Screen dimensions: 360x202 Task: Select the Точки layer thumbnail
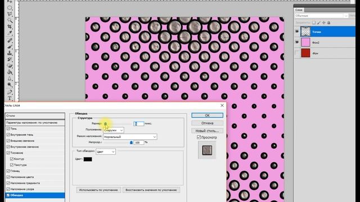click(305, 31)
